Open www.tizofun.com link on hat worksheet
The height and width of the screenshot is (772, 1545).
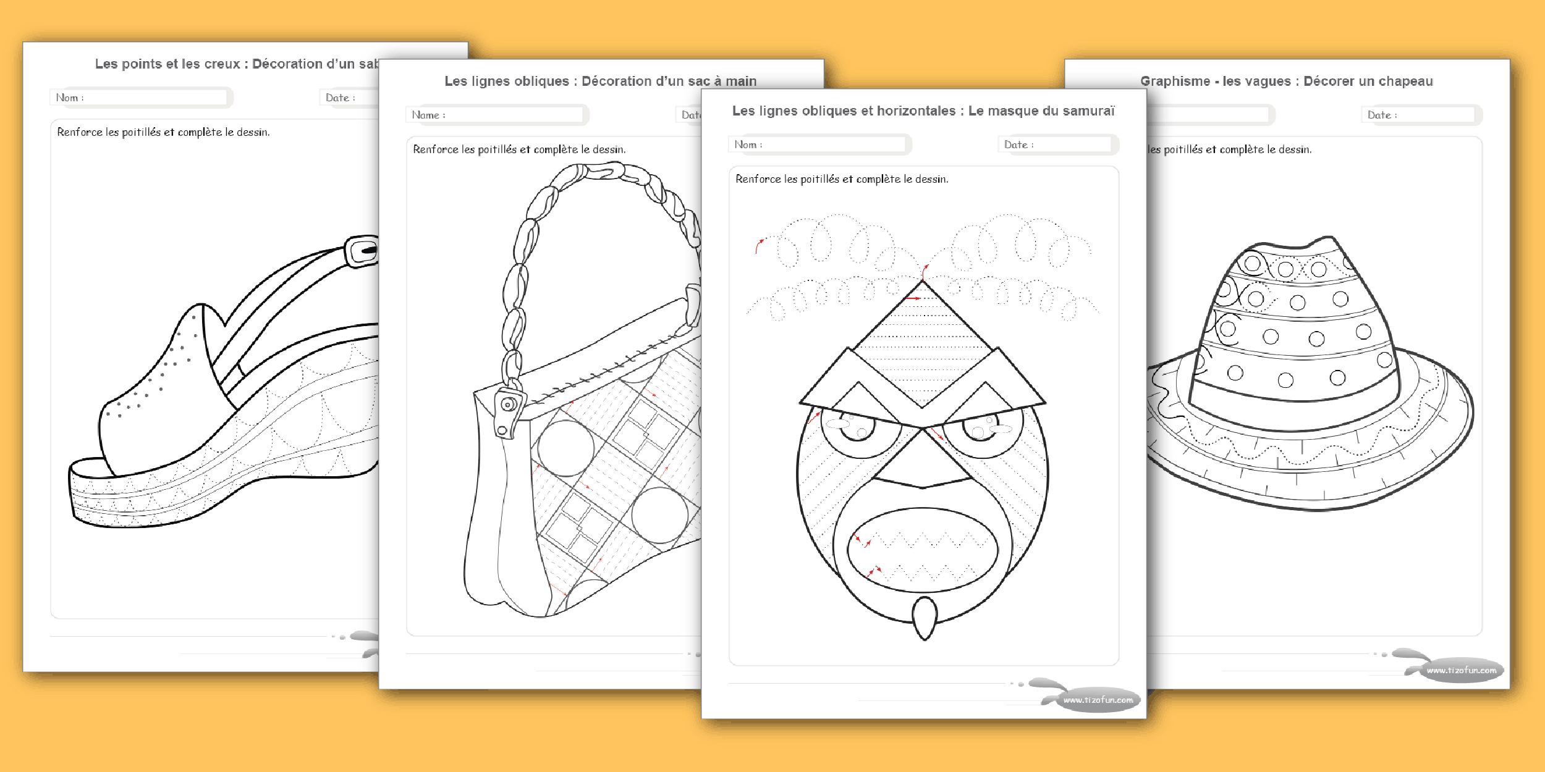[1462, 671]
